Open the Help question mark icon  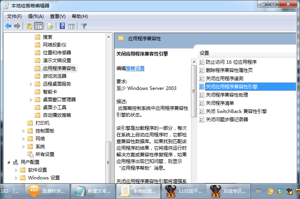tap(62, 26)
